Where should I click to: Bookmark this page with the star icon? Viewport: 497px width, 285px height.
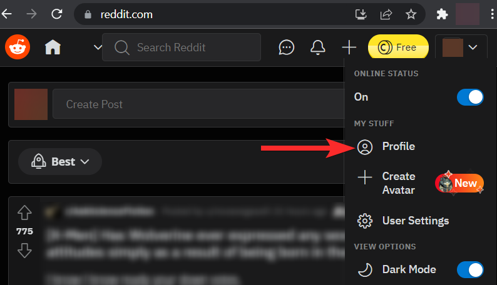tap(411, 14)
